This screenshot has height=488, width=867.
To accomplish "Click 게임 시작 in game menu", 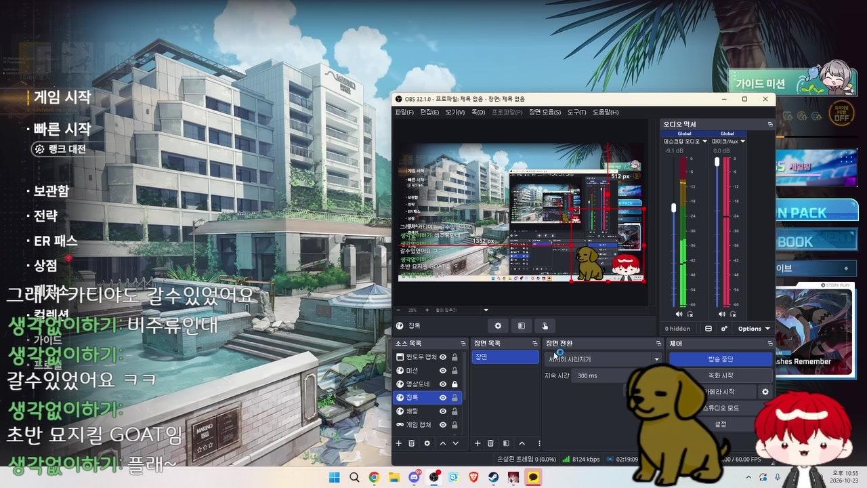I will [62, 98].
